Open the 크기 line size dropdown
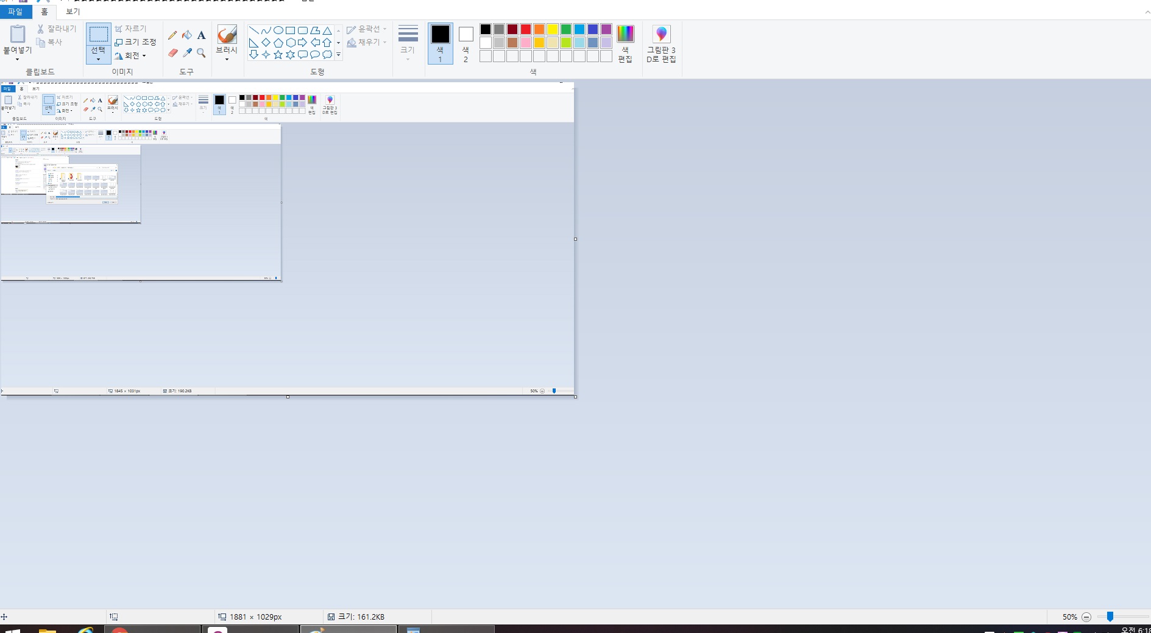1151x633 pixels. 408,43
